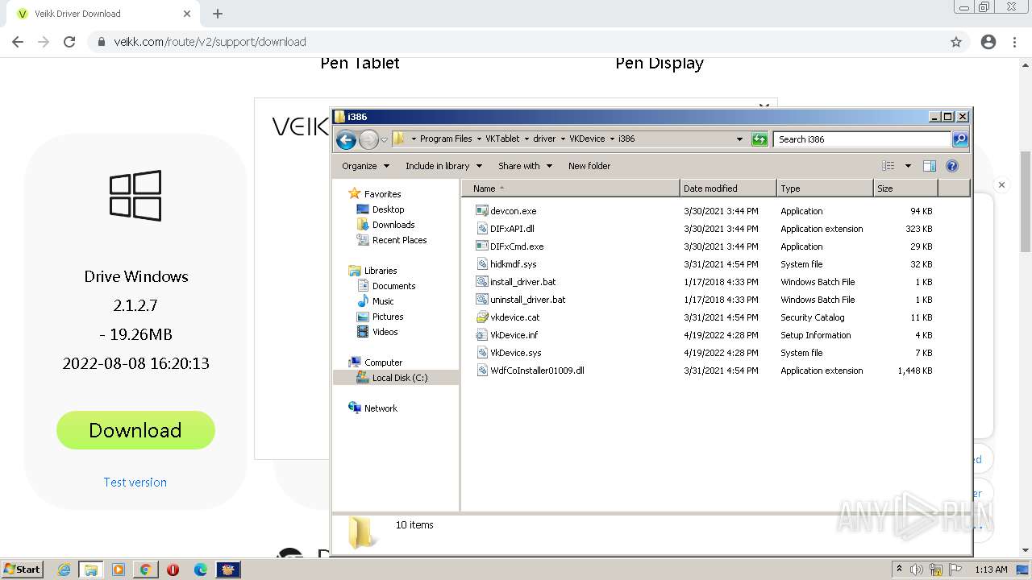Screen dimensions: 1032x580
Task: Select install_driver.bat file
Action: (522, 282)
